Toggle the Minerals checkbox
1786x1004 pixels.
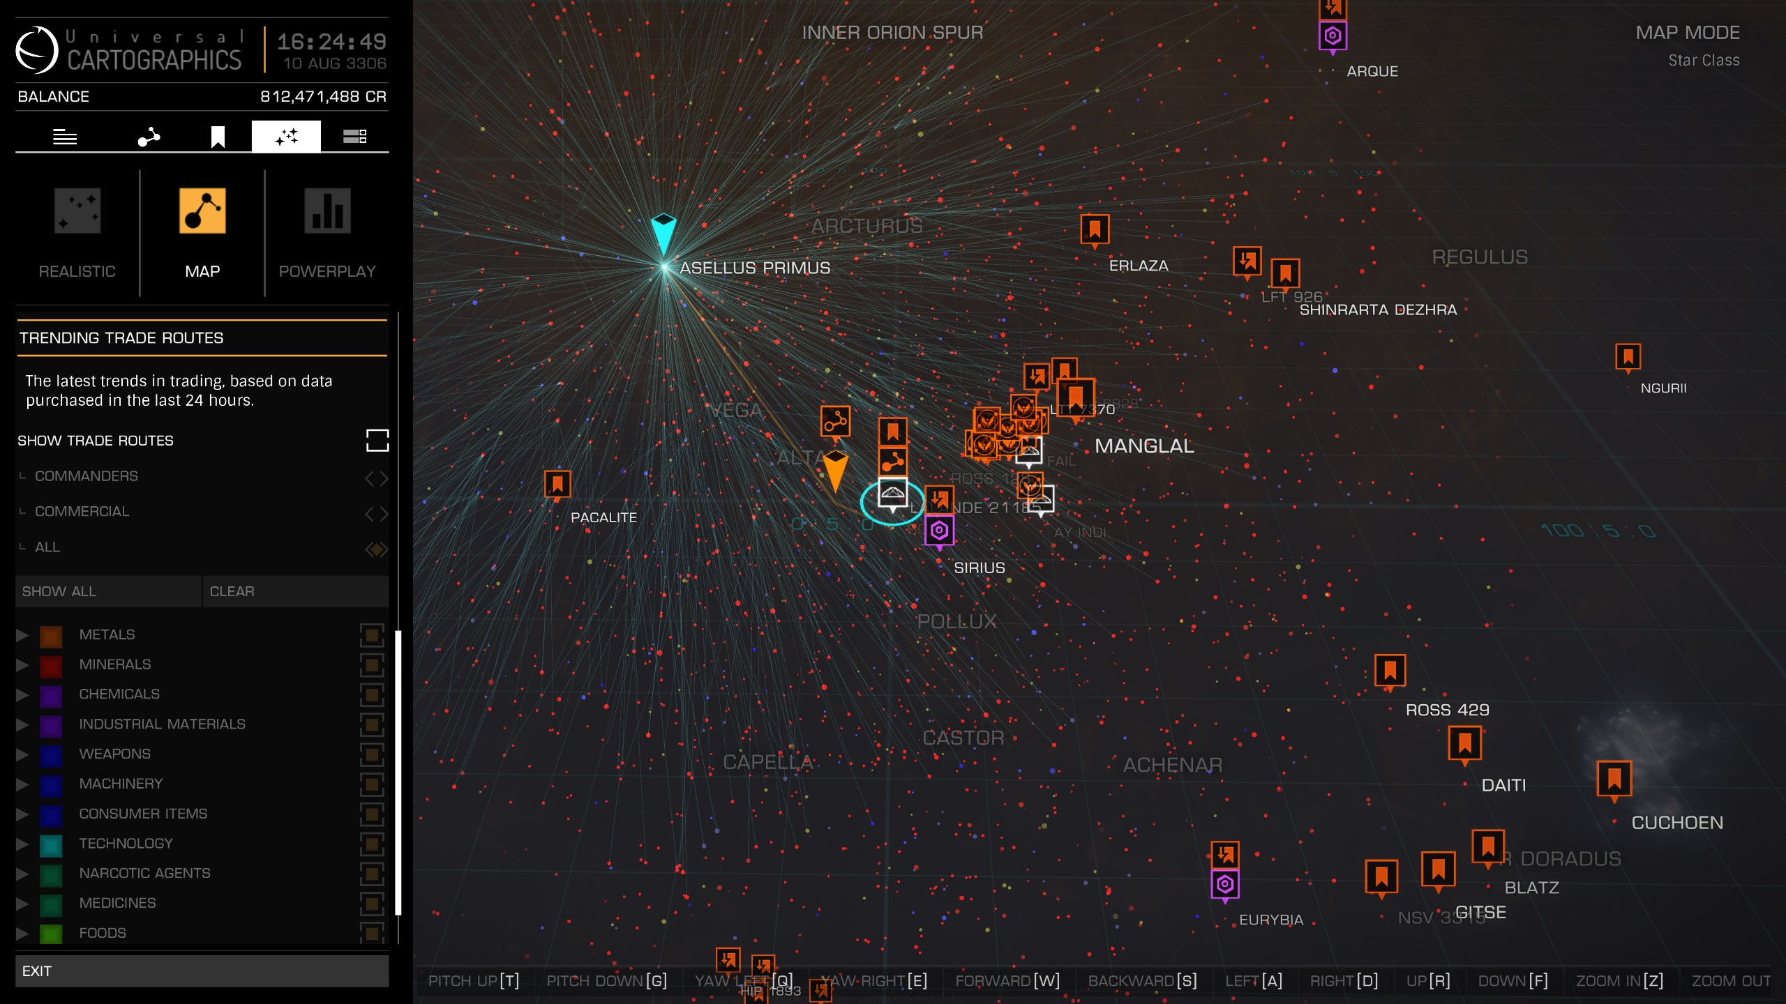tap(372, 665)
